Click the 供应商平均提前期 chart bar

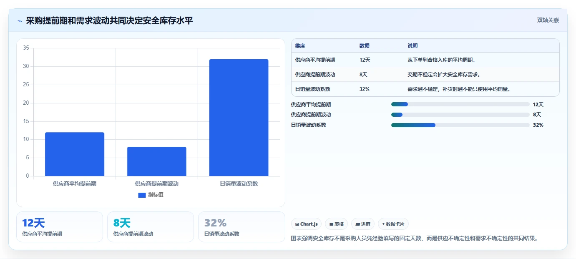(75, 154)
